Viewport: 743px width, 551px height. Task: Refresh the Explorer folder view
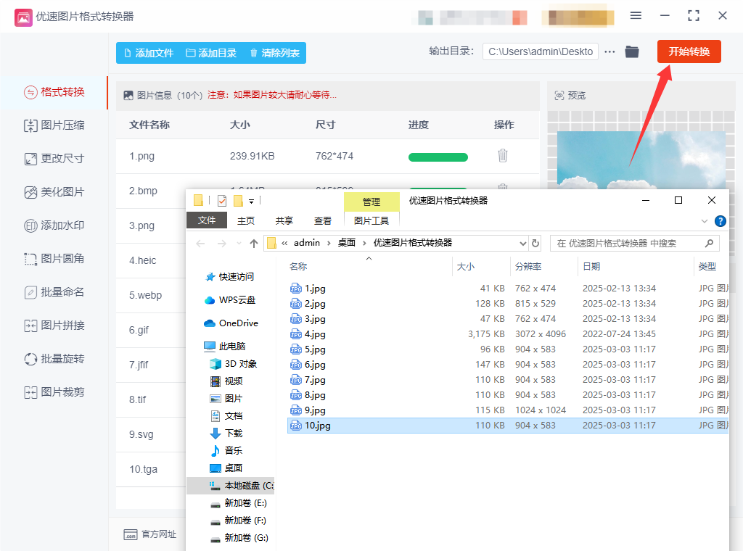pos(535,244)
